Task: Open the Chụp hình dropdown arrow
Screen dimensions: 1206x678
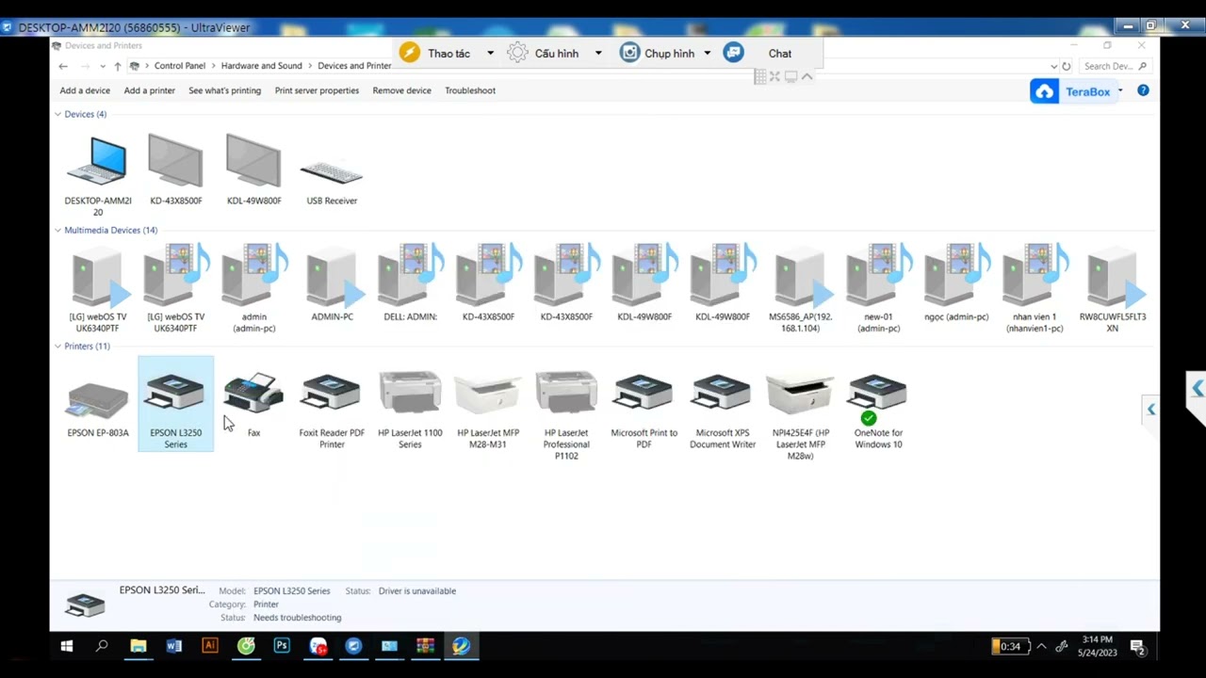Action: (x=707, y=54)
